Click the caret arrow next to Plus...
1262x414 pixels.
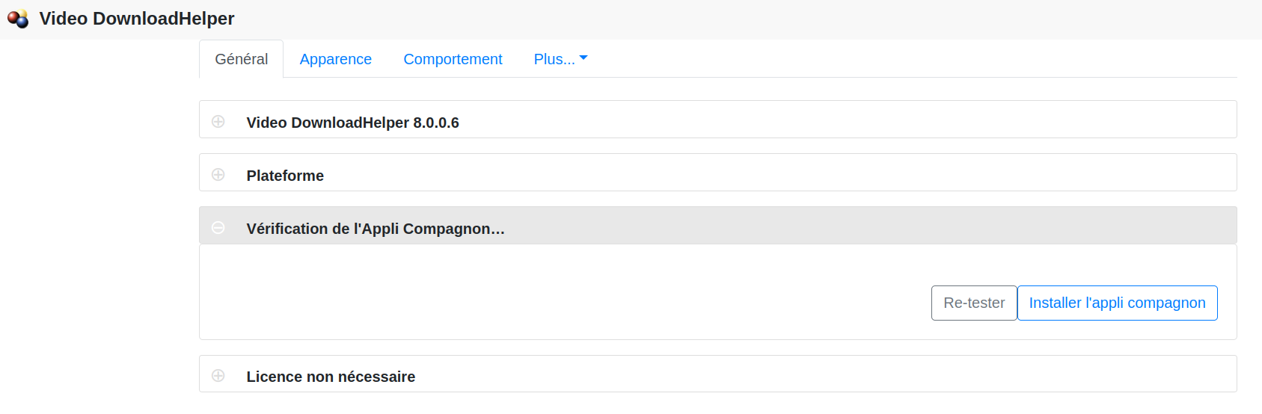pos(583,58)
